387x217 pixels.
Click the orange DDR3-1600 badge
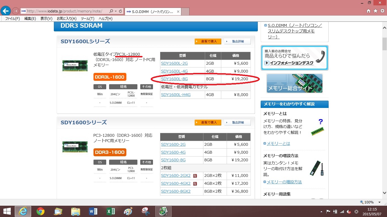(110, 152)
